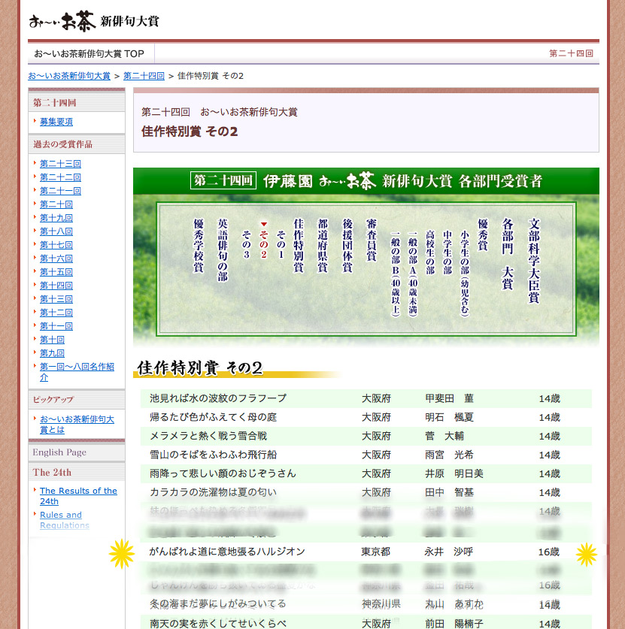Select 小学生の部(幼児含む) in the banner
This screenshot has width=625, height=629.
[x=465, y=274]
